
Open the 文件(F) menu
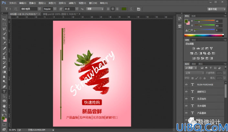(13, 3)
